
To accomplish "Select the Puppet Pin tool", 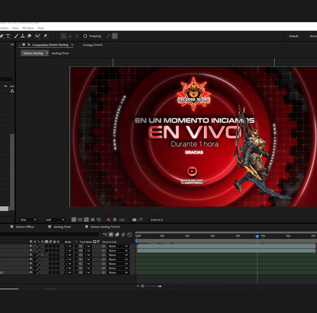I will 46,36.
